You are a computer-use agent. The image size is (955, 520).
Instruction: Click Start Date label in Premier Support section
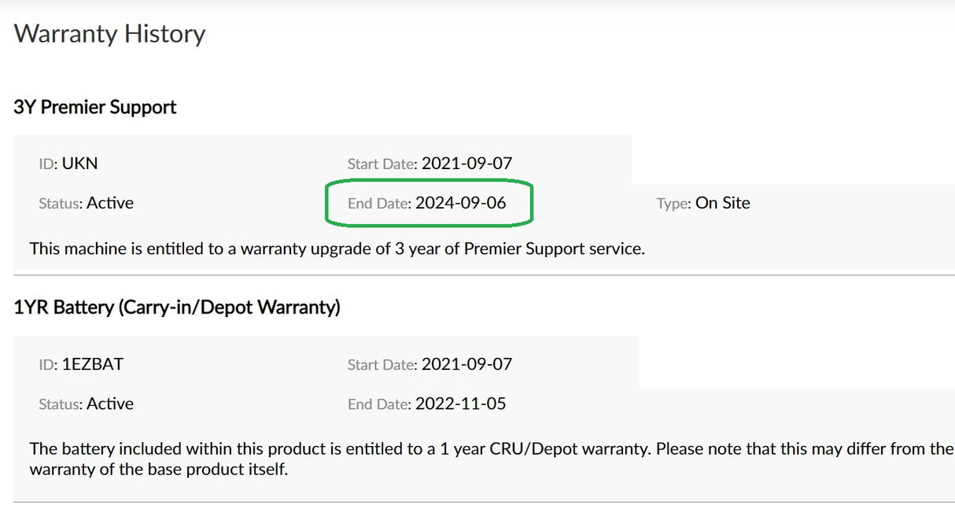pos(382,164)
